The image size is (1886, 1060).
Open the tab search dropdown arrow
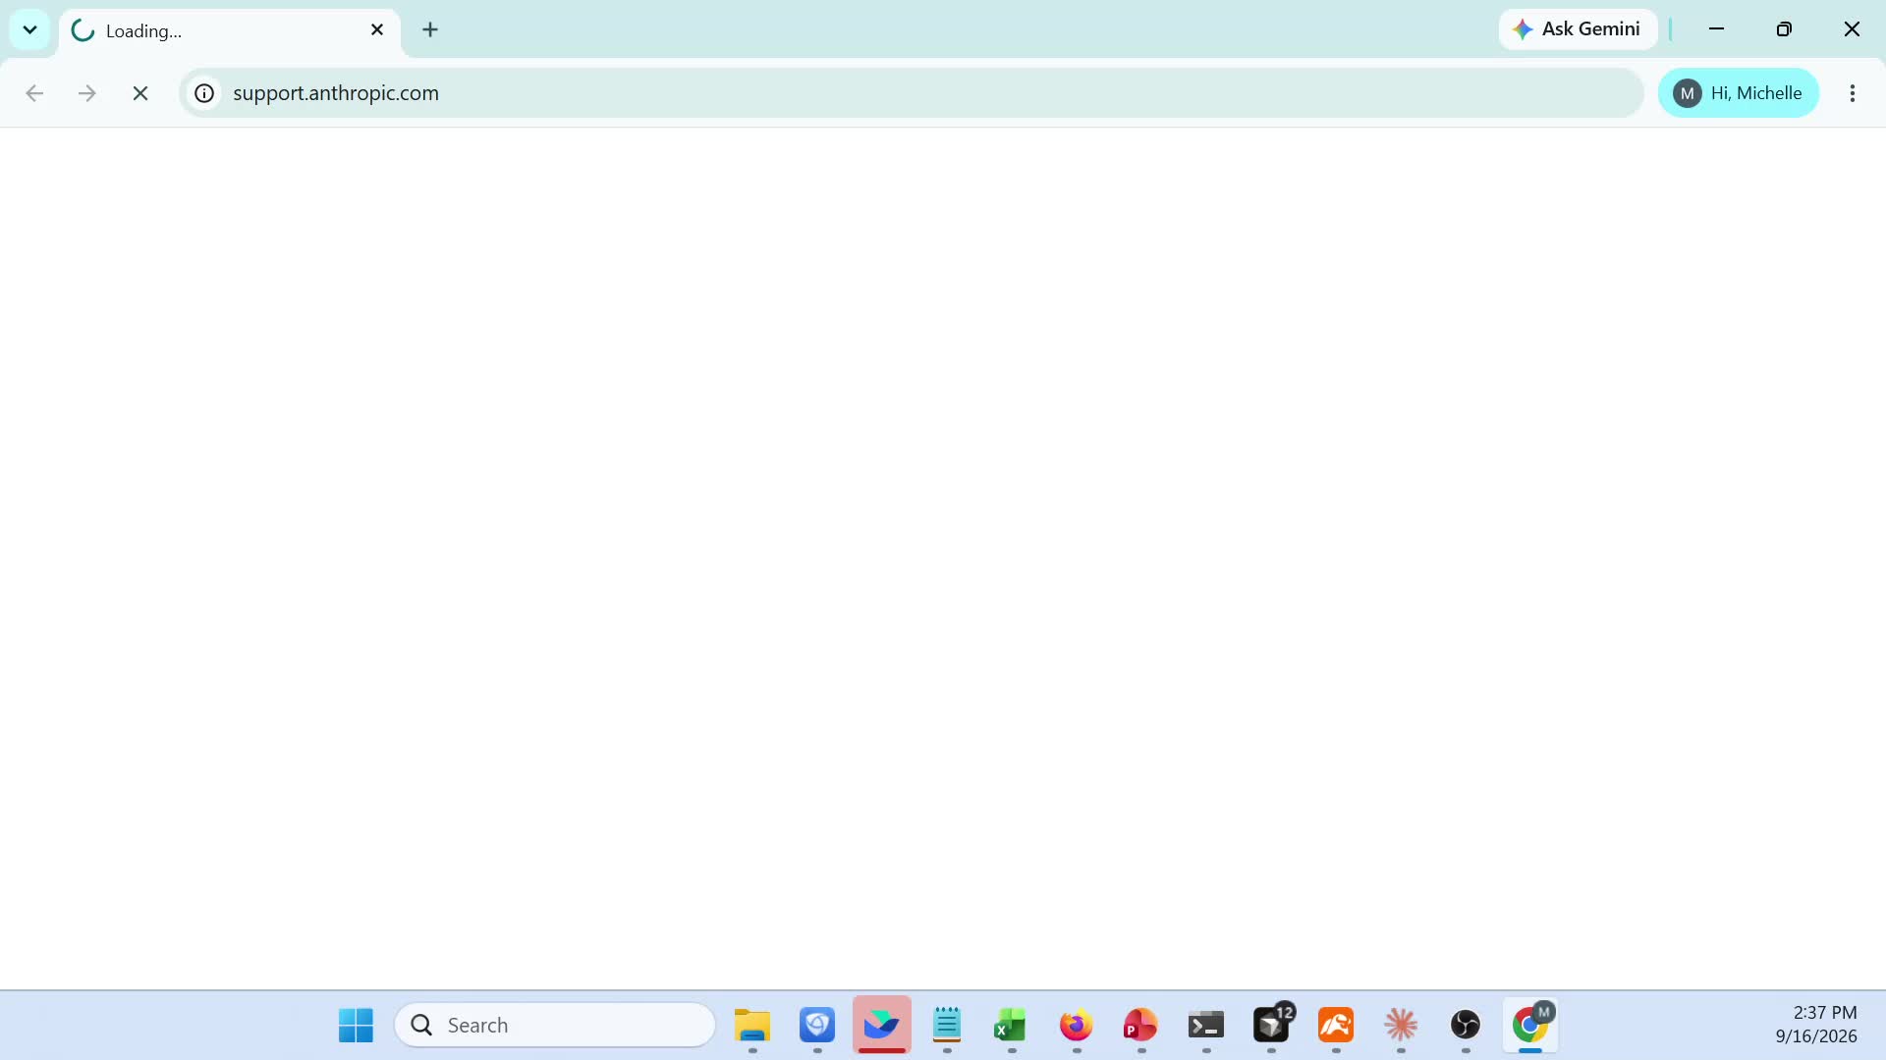point(29,29)
